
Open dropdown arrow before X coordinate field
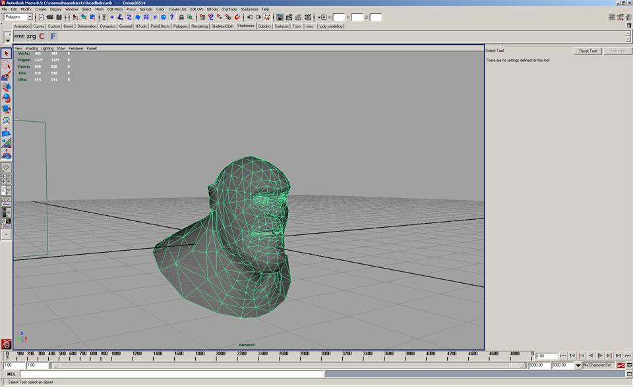[x=319, y=17]
